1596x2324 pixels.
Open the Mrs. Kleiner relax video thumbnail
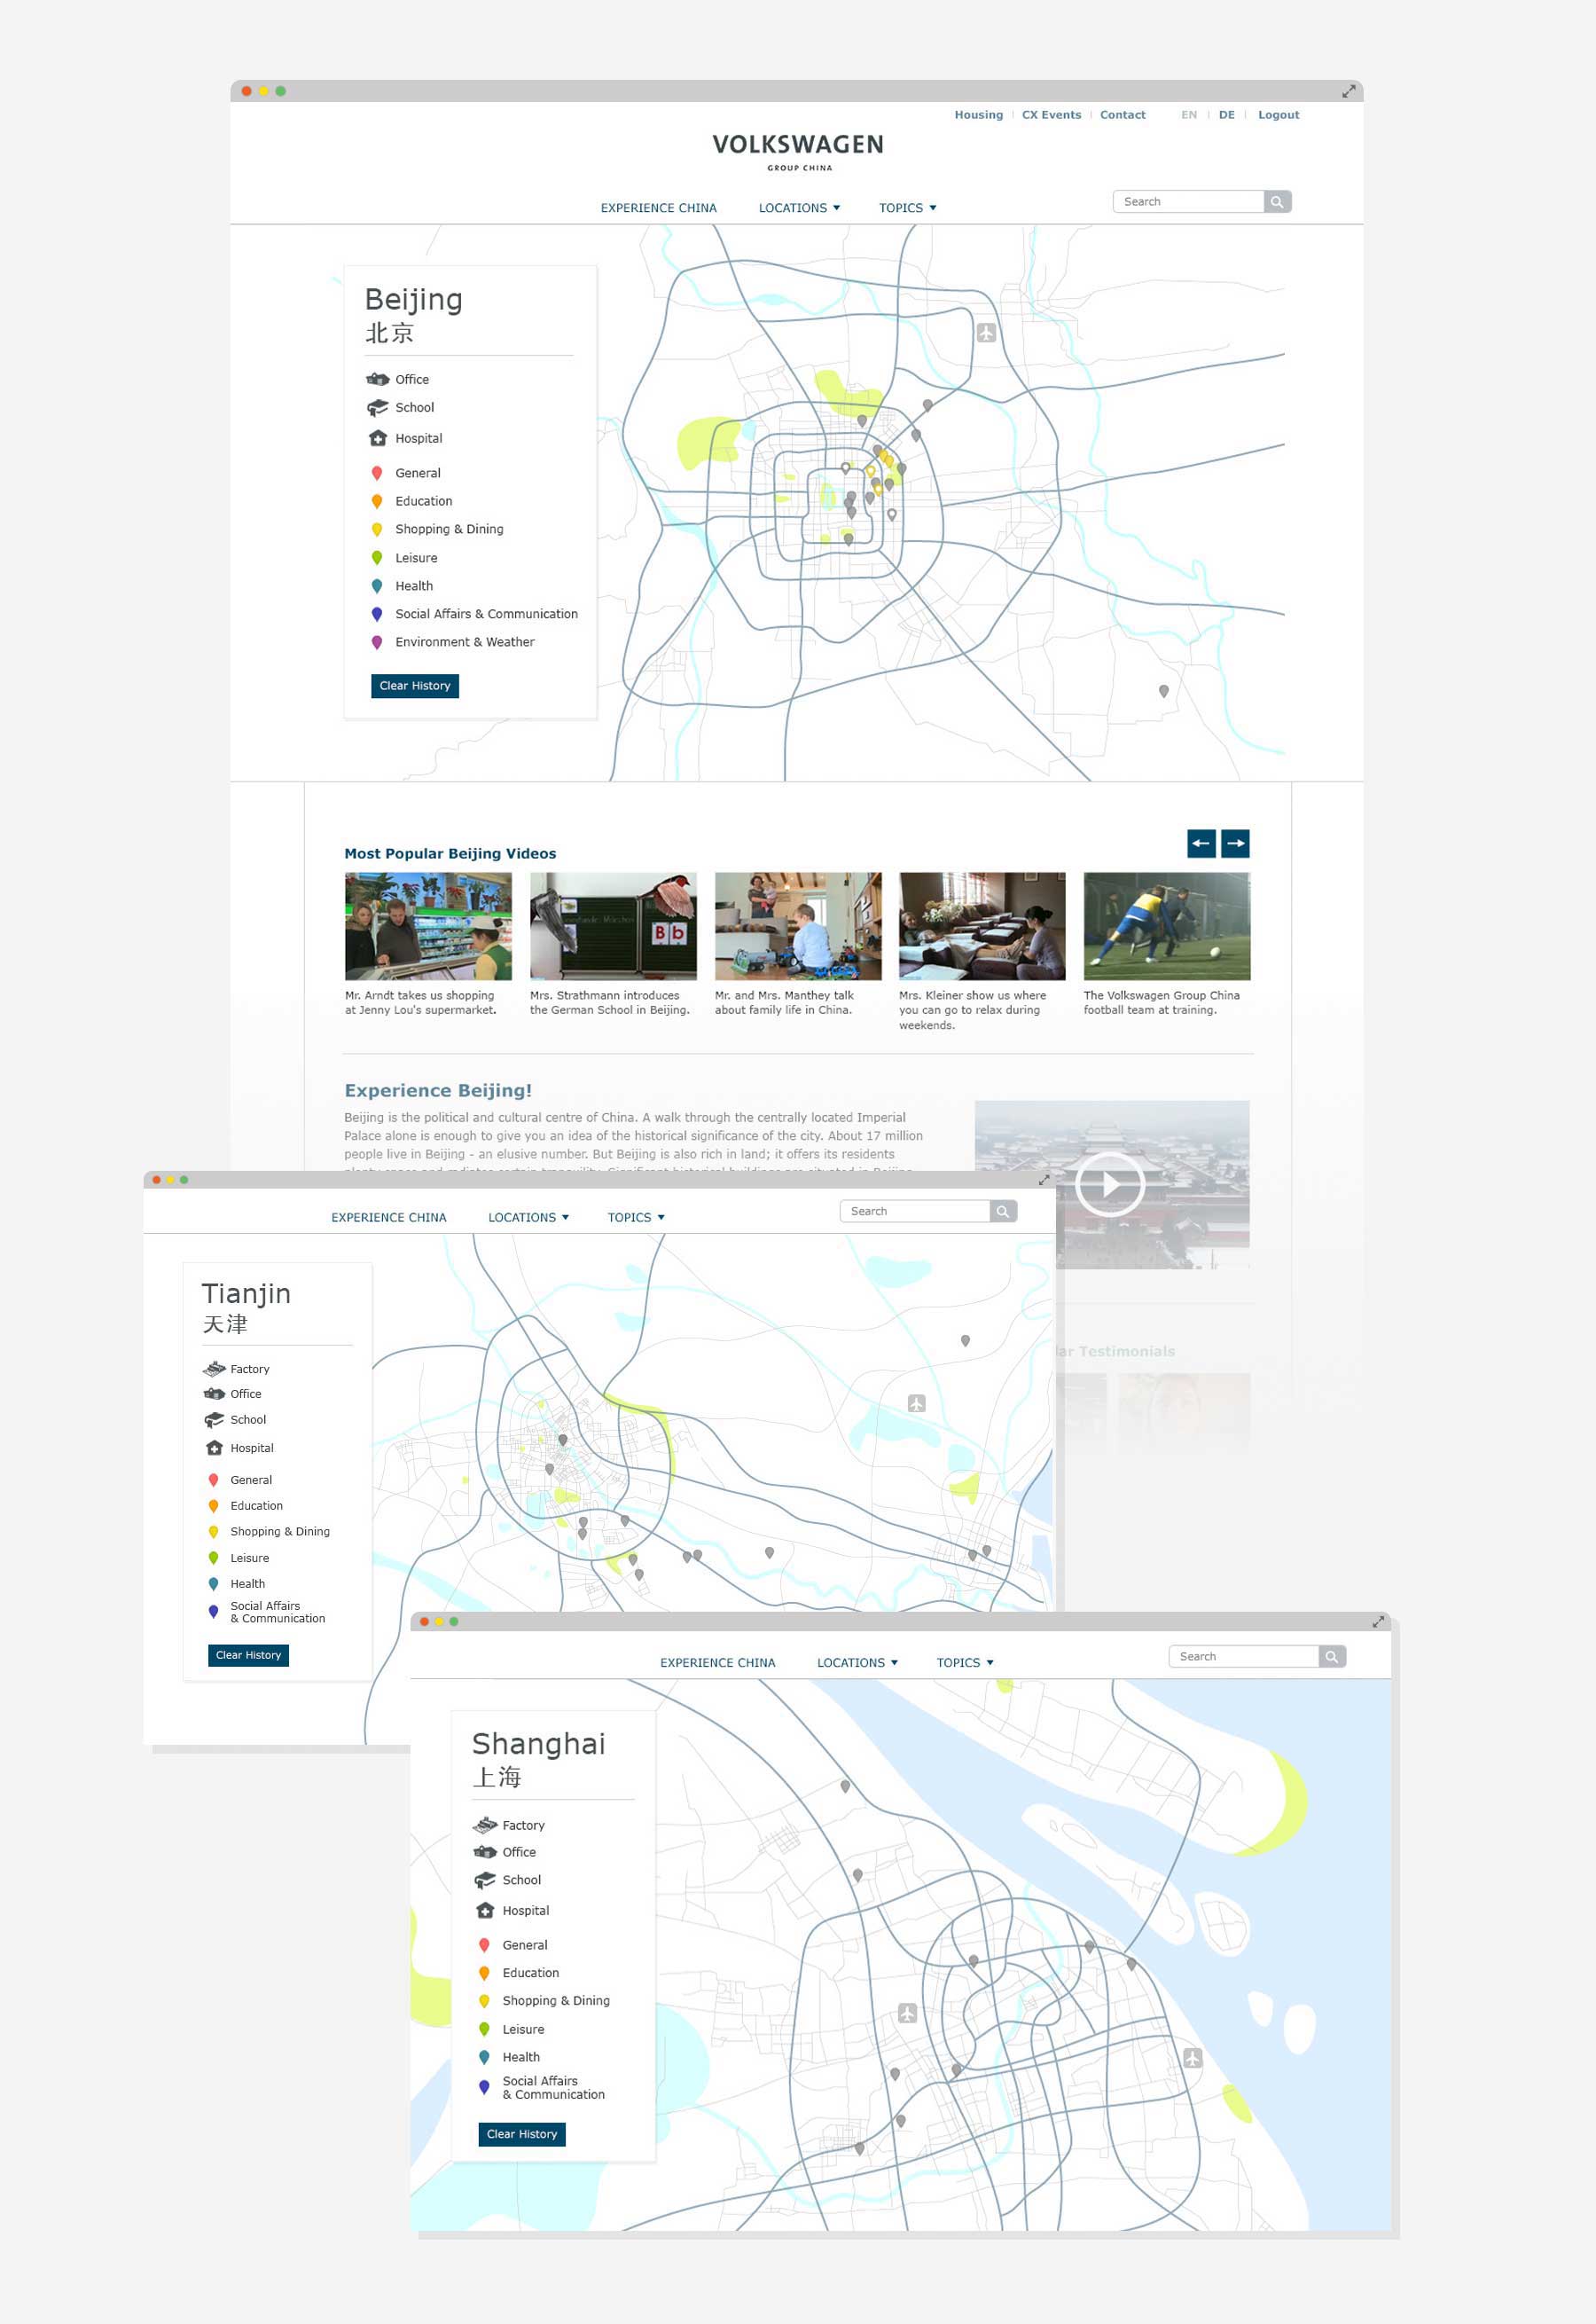coord(982,926)
